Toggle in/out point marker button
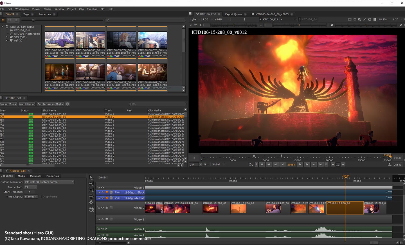Viewport: 405px width, 245px height. 256,165
